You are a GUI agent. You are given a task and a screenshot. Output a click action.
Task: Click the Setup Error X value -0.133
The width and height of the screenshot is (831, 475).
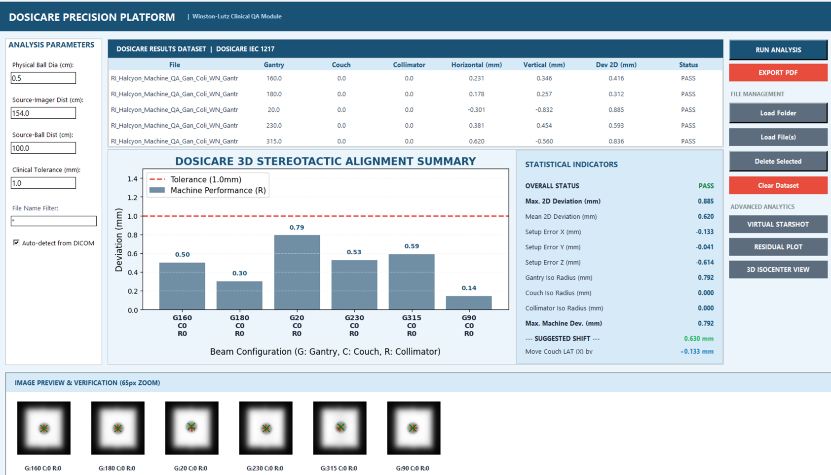point(705,232)
